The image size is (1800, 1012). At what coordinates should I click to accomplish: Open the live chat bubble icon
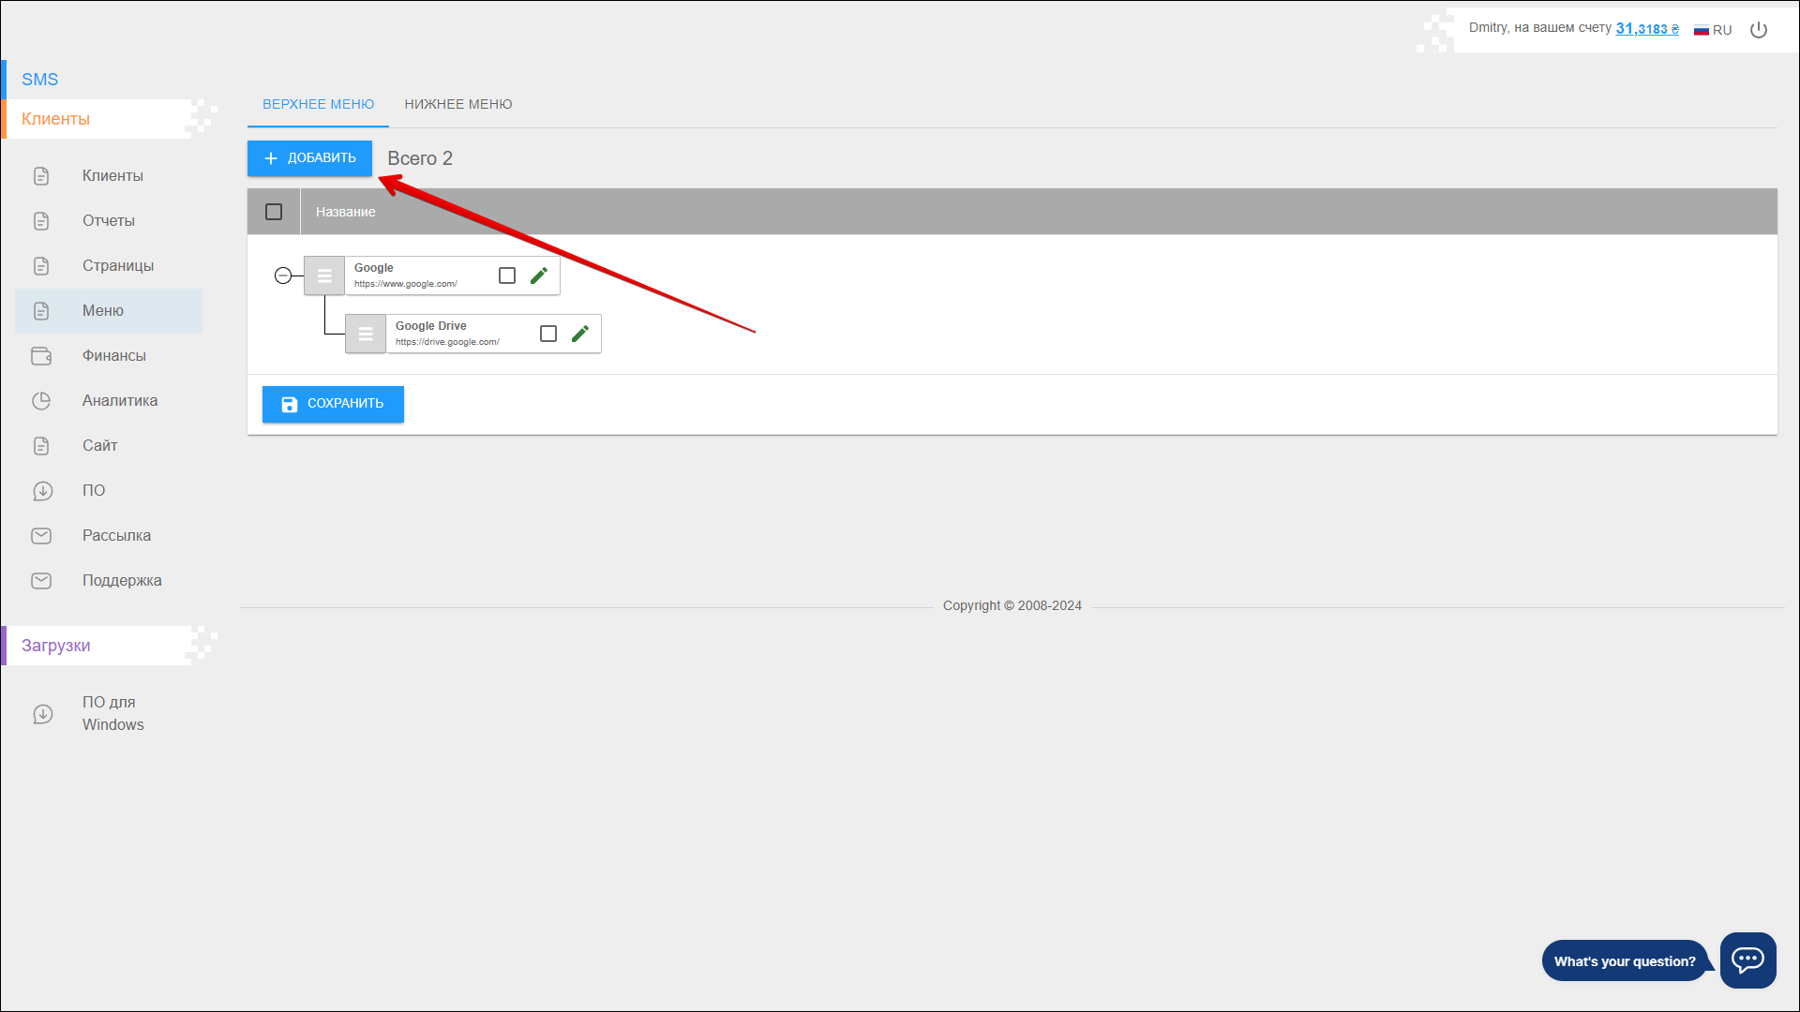[x=1747, y=960]
